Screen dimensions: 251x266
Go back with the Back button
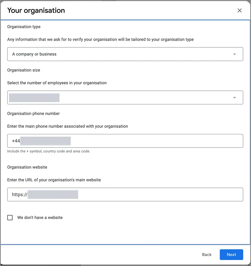point(207,255)
